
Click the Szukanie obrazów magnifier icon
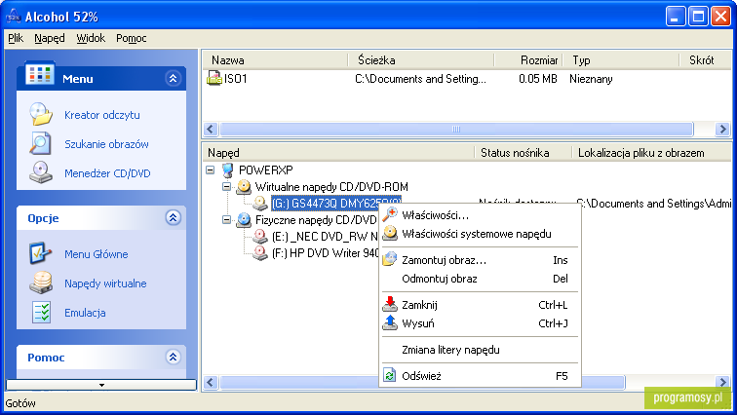pyautogui.click(x=40, y=143)
